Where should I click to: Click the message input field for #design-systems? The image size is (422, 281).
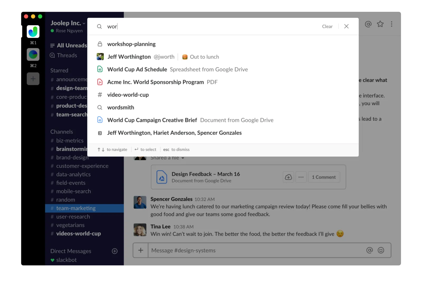(x=237, y=250)
